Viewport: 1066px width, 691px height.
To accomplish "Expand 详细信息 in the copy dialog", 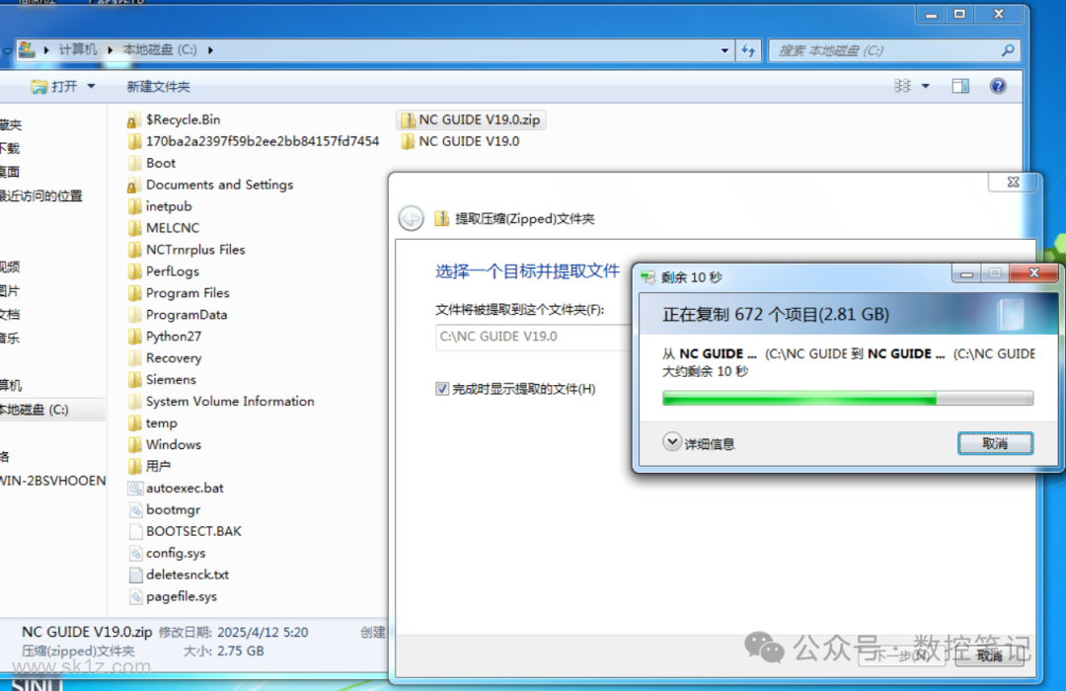I will 699,443.
